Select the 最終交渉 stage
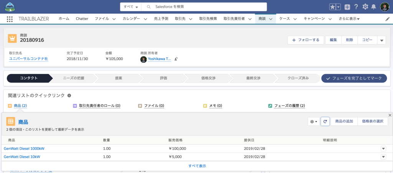393x173 pixels. pos(253,78)
